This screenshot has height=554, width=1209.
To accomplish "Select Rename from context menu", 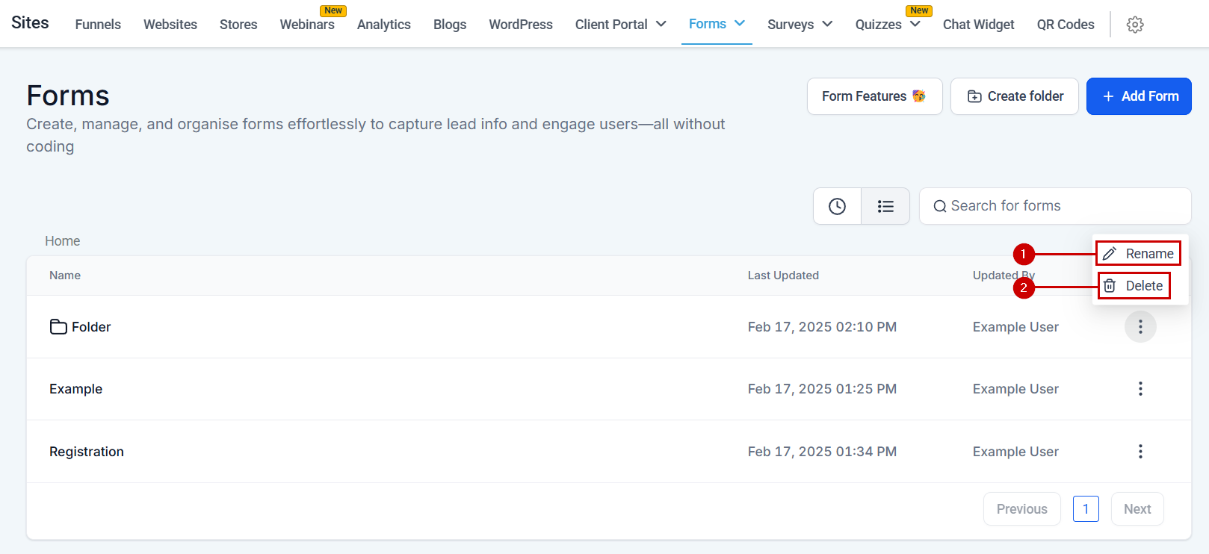I will (1139, 254).
